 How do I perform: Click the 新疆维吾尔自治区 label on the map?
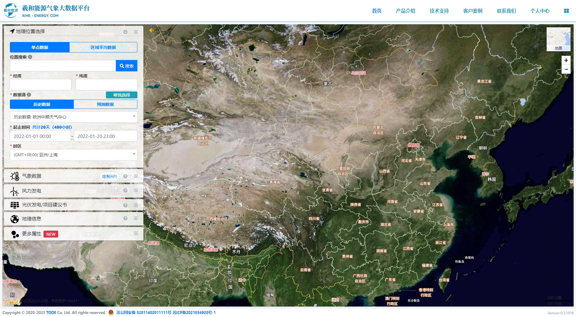202,141
